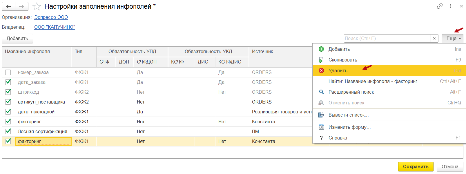Click the Обязательность УКД header group
The image size is (466, 174).
pyautogui.click(x=208, y=52)
